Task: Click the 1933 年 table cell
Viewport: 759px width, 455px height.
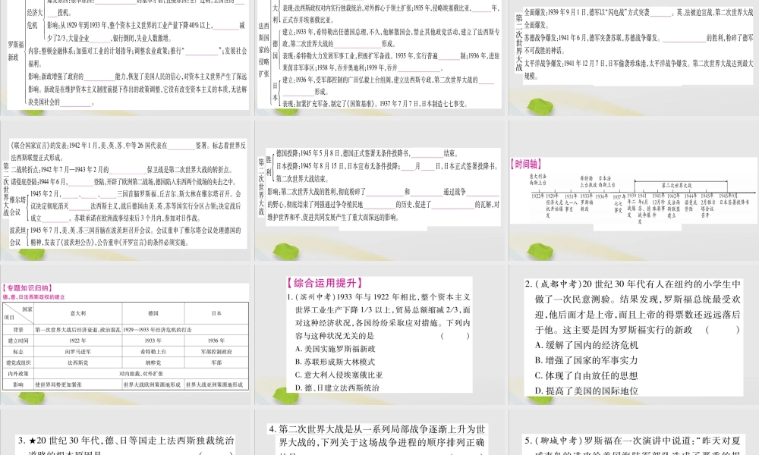Action: coord(153,340)
